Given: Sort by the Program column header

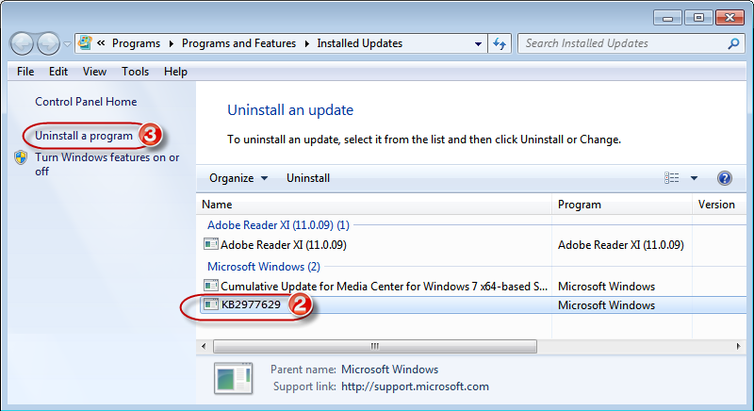Looking at the screenshot, I should pos(622,205).
